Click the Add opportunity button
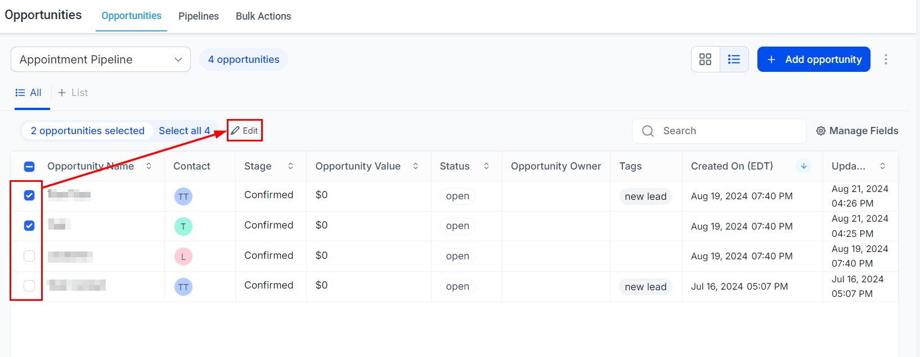The image size is (920, 357). (x=813, y=60)
